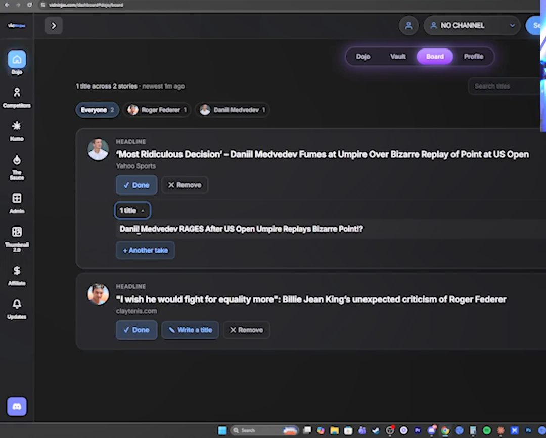Switch to the Profile tab
This screenshot has width=546, height=438.
(x=473, y=57)
